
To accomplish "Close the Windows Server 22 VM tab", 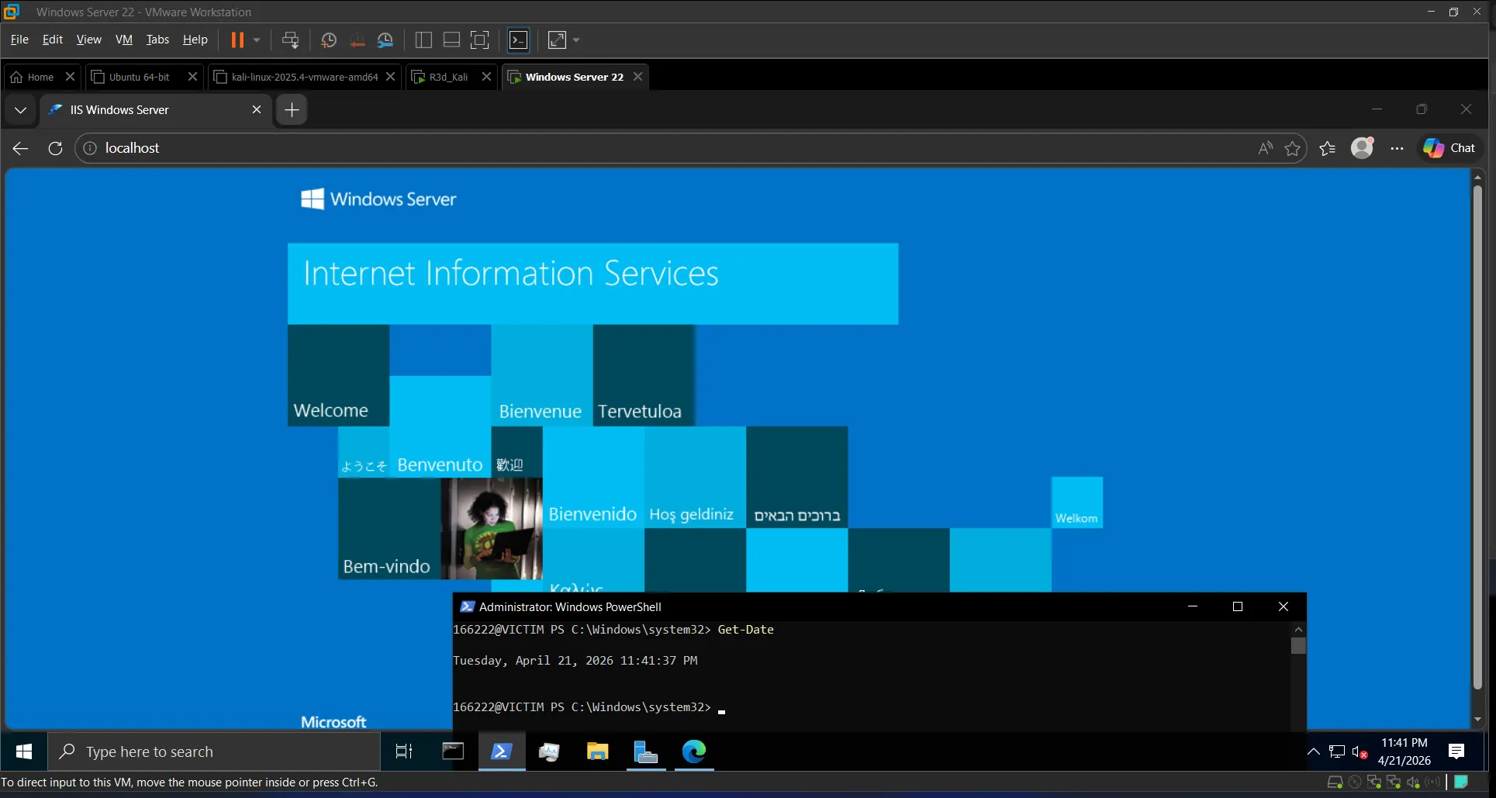I will pyautogui.click(x=637, y=76).
